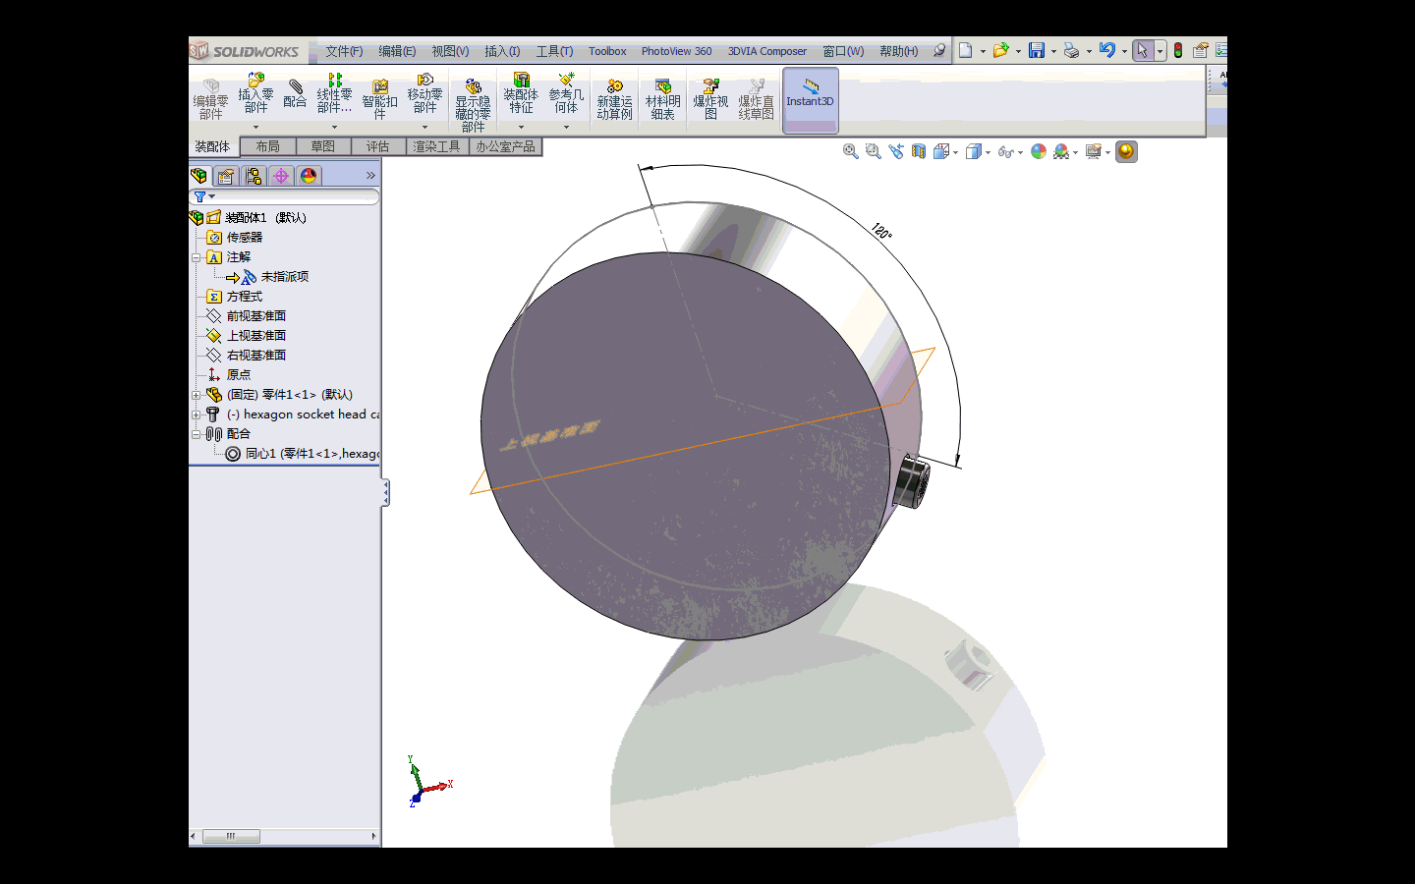Click the Edit Appearance color ball icon
Image resolution: width=1415 pixels, height=884 pixels.
1038,151
